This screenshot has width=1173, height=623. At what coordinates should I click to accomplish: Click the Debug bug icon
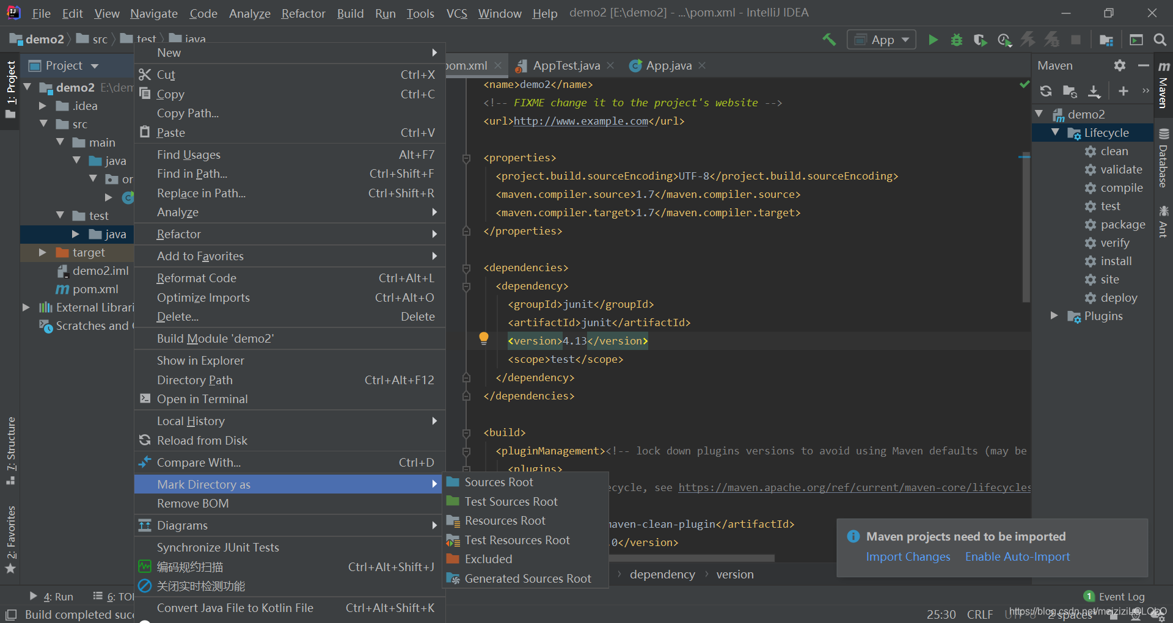pyautogui.click(x=957, y=40)
